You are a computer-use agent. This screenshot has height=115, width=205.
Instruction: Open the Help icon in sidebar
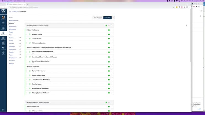coord(3,53)
